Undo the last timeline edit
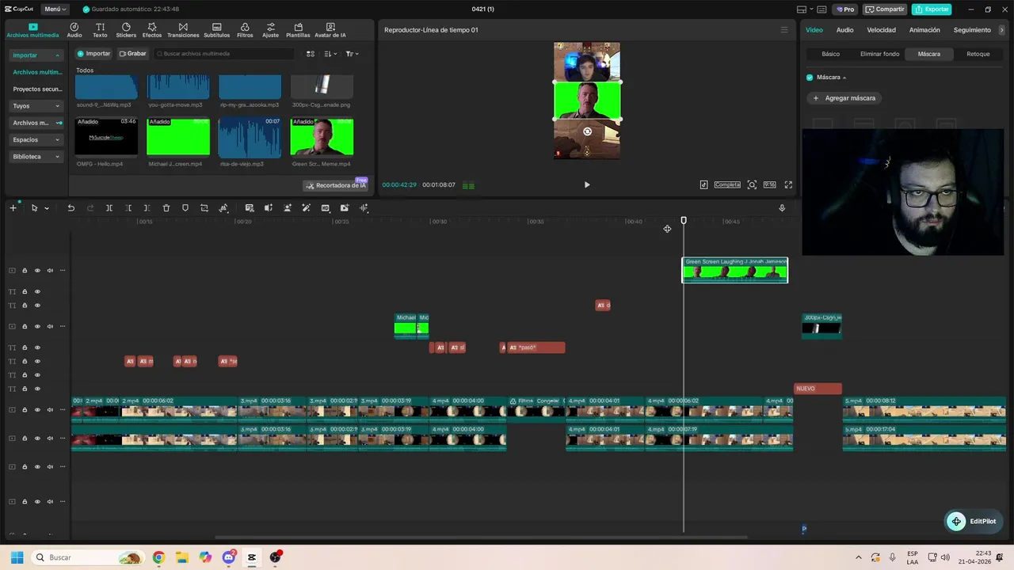 point(71,208)
